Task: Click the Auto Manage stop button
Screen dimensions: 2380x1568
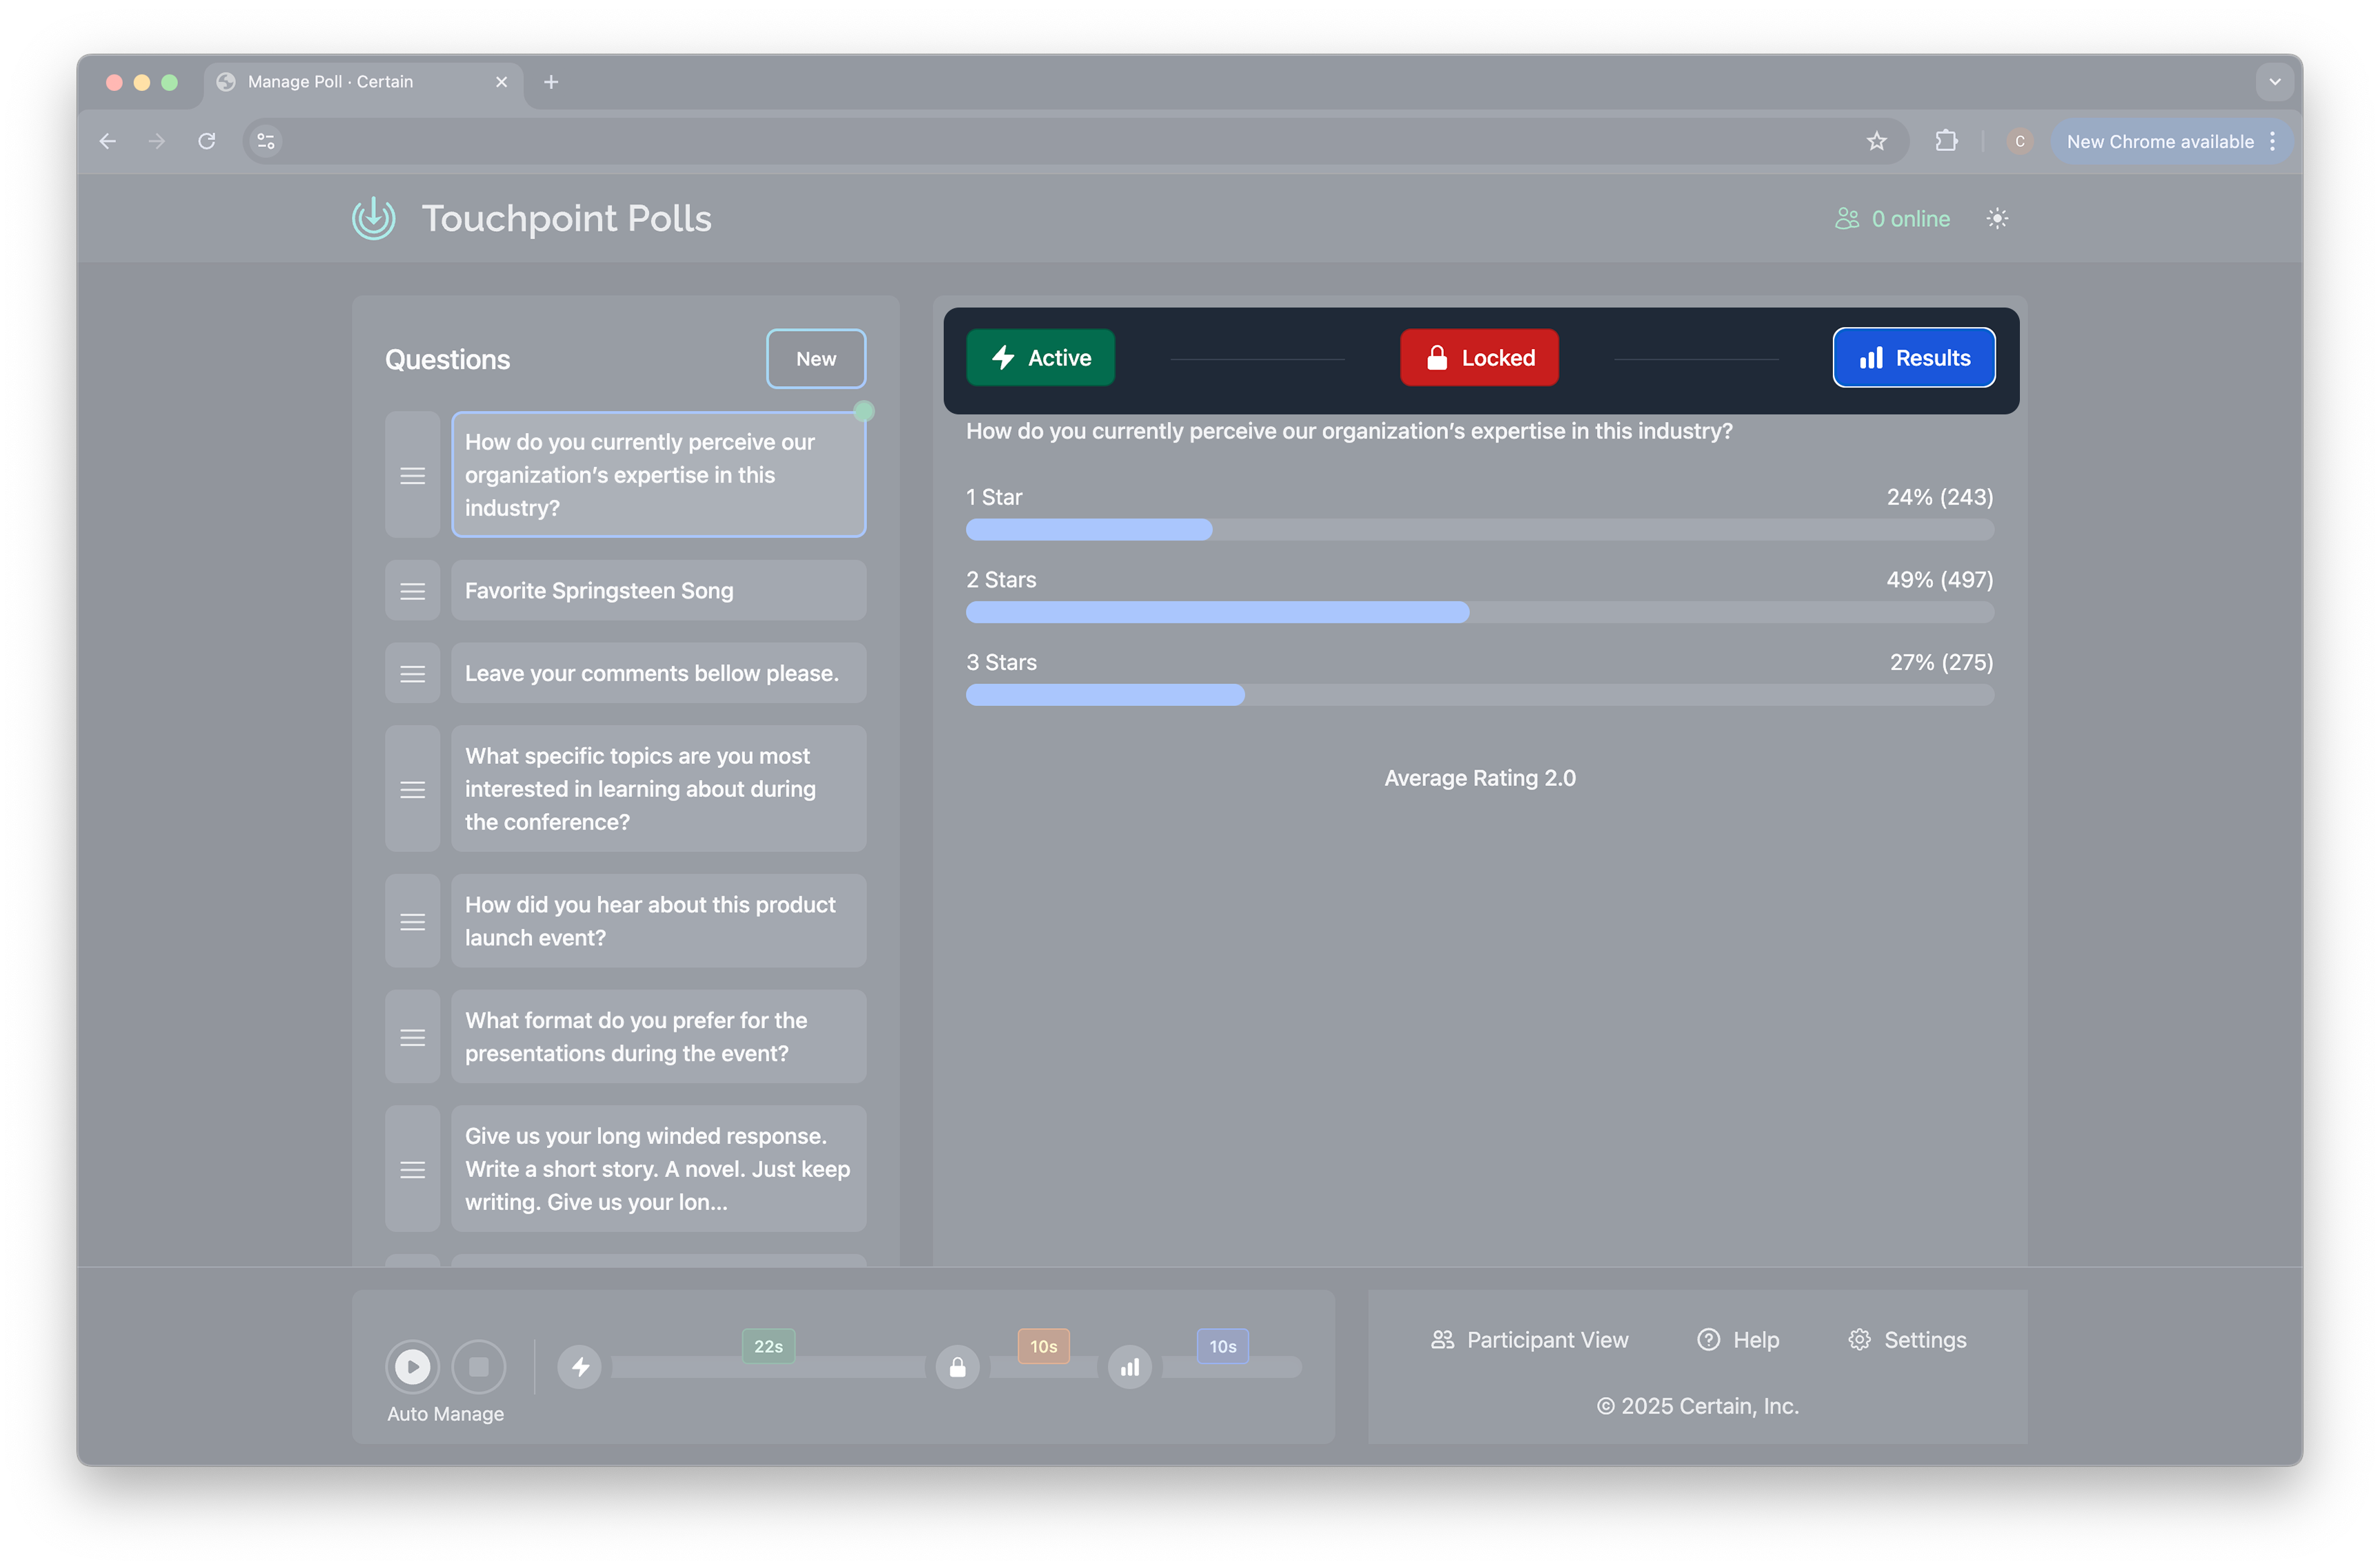Action: tap(478, 1366)
